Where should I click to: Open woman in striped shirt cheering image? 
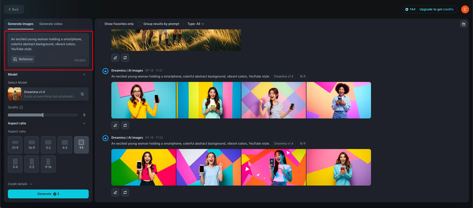click(x=274, y=100)
